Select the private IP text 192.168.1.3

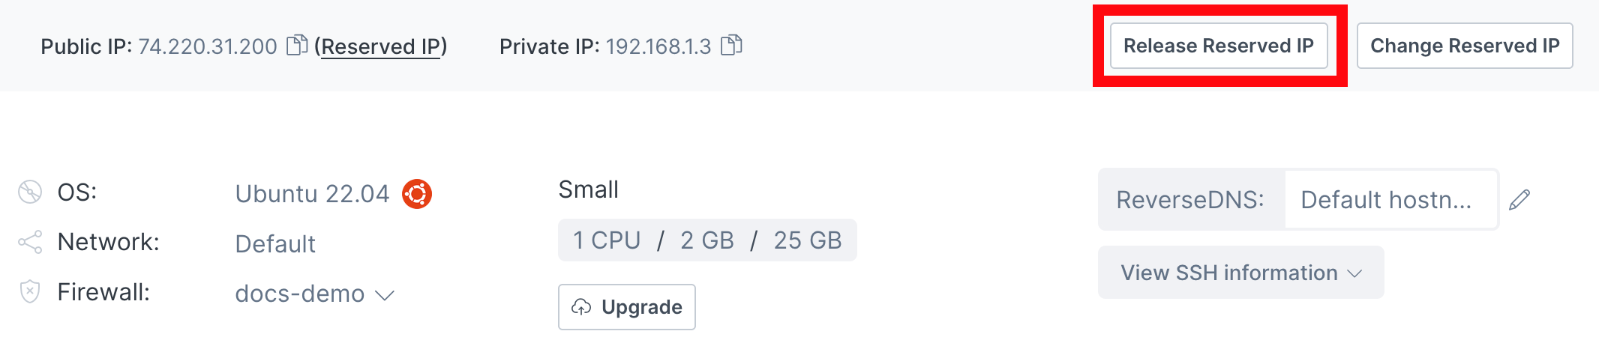point(658,46)
